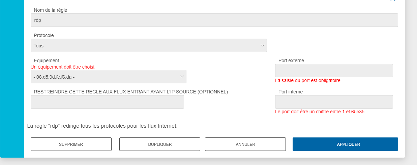Click the DUPLIQUER button
Screen dimensions: 417x165
pyautogui.click(x=160, y=144)
